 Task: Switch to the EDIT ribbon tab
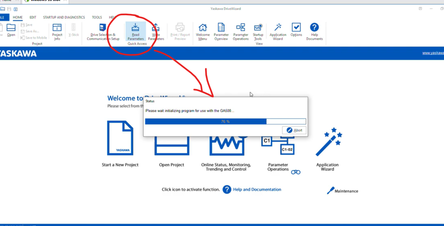point(33,17)
